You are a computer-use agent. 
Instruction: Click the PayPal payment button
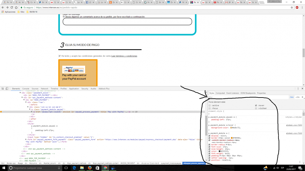coord(78,73)
